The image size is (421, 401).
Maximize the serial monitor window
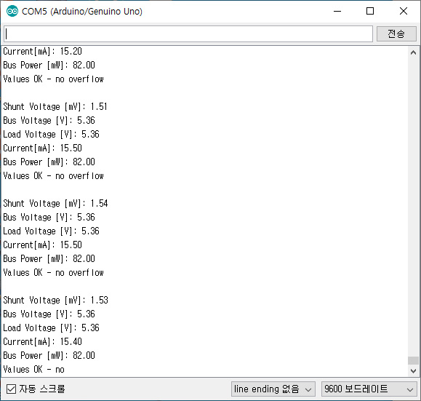click(370, 12)
